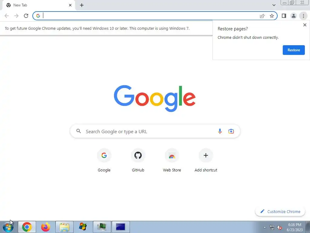Dismiss the Restore pages popup
The height and width of the screenshot is (233, 310).
tap(305, 25)
